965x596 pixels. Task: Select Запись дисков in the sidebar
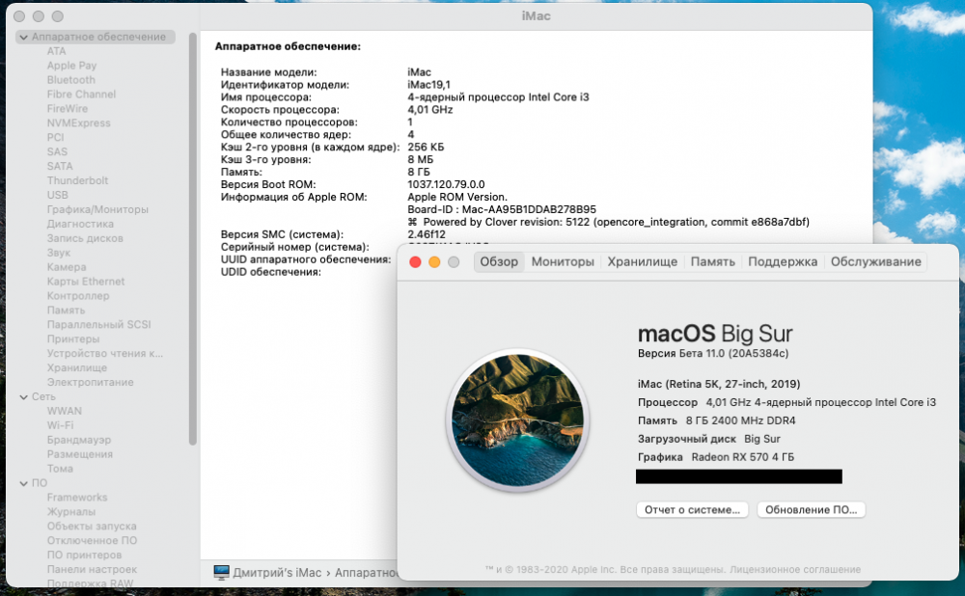(x=85, y=238)
